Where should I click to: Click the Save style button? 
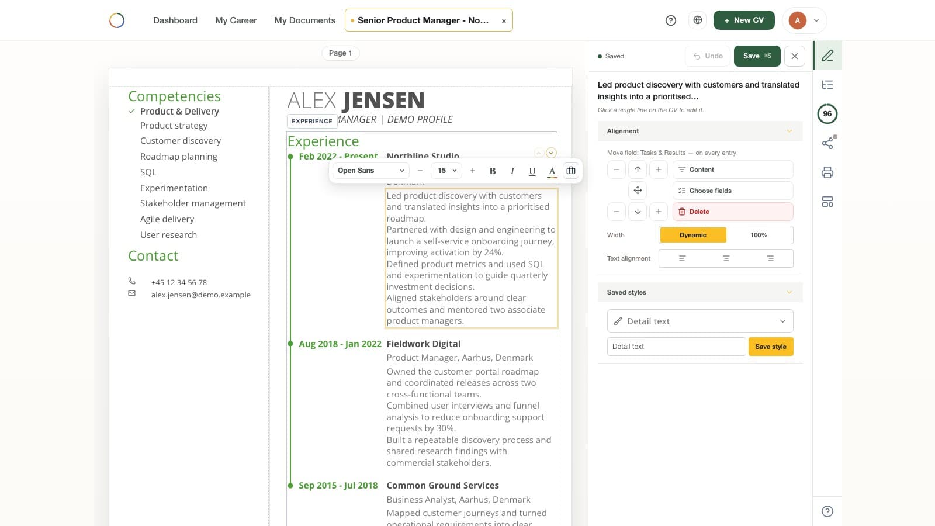pos(771,347)
